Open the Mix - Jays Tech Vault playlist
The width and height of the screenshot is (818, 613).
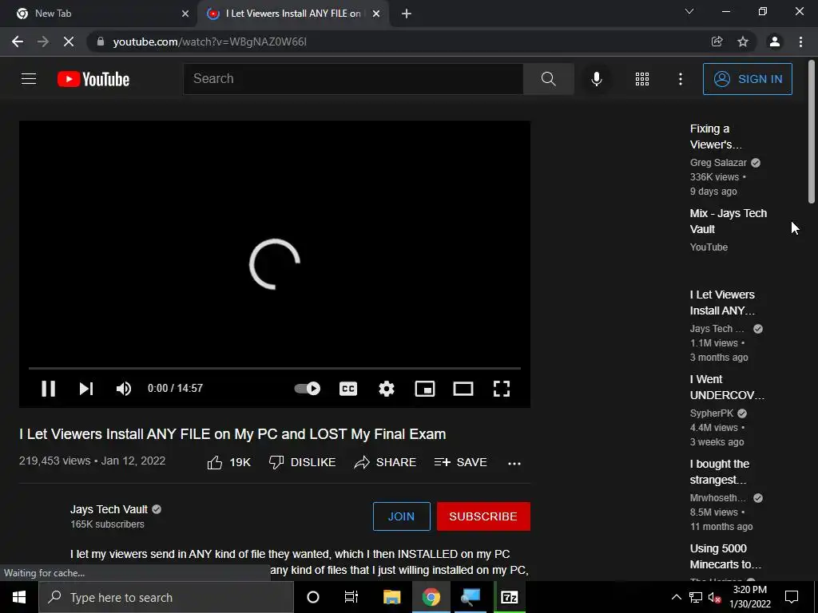pyautogui.click(x=729, y=221)
